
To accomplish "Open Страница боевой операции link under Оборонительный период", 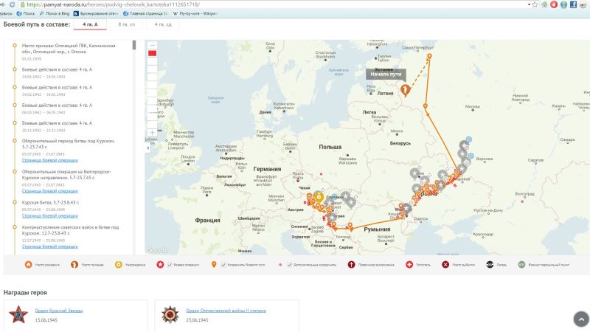I will (49, 160).
